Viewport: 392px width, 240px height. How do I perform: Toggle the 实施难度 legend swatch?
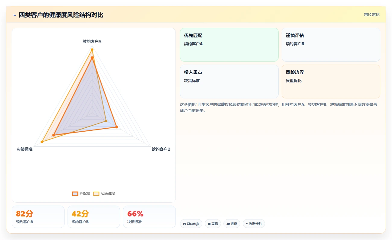pos(96,194)
